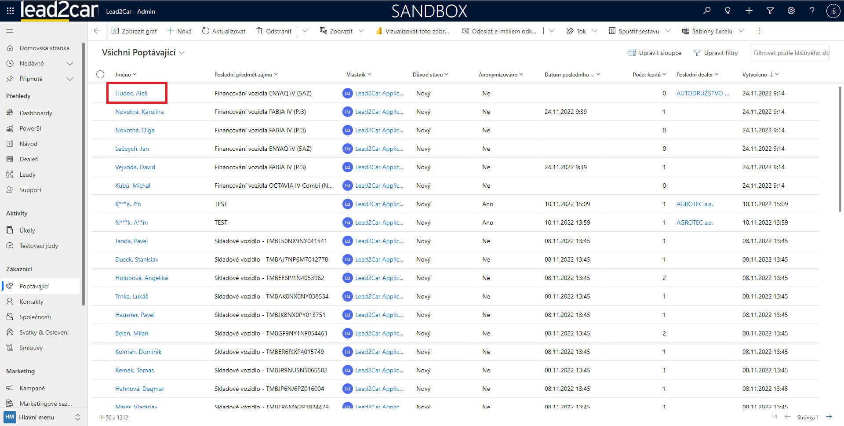The width and height of the screenshot is (844, 426).
Task: Click the help question mark icon
Action: [x=812, y=11]
